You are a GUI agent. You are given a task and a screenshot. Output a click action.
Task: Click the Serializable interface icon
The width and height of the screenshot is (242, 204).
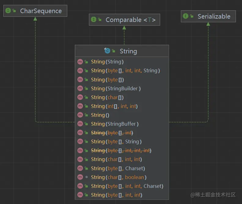[185, 16]
